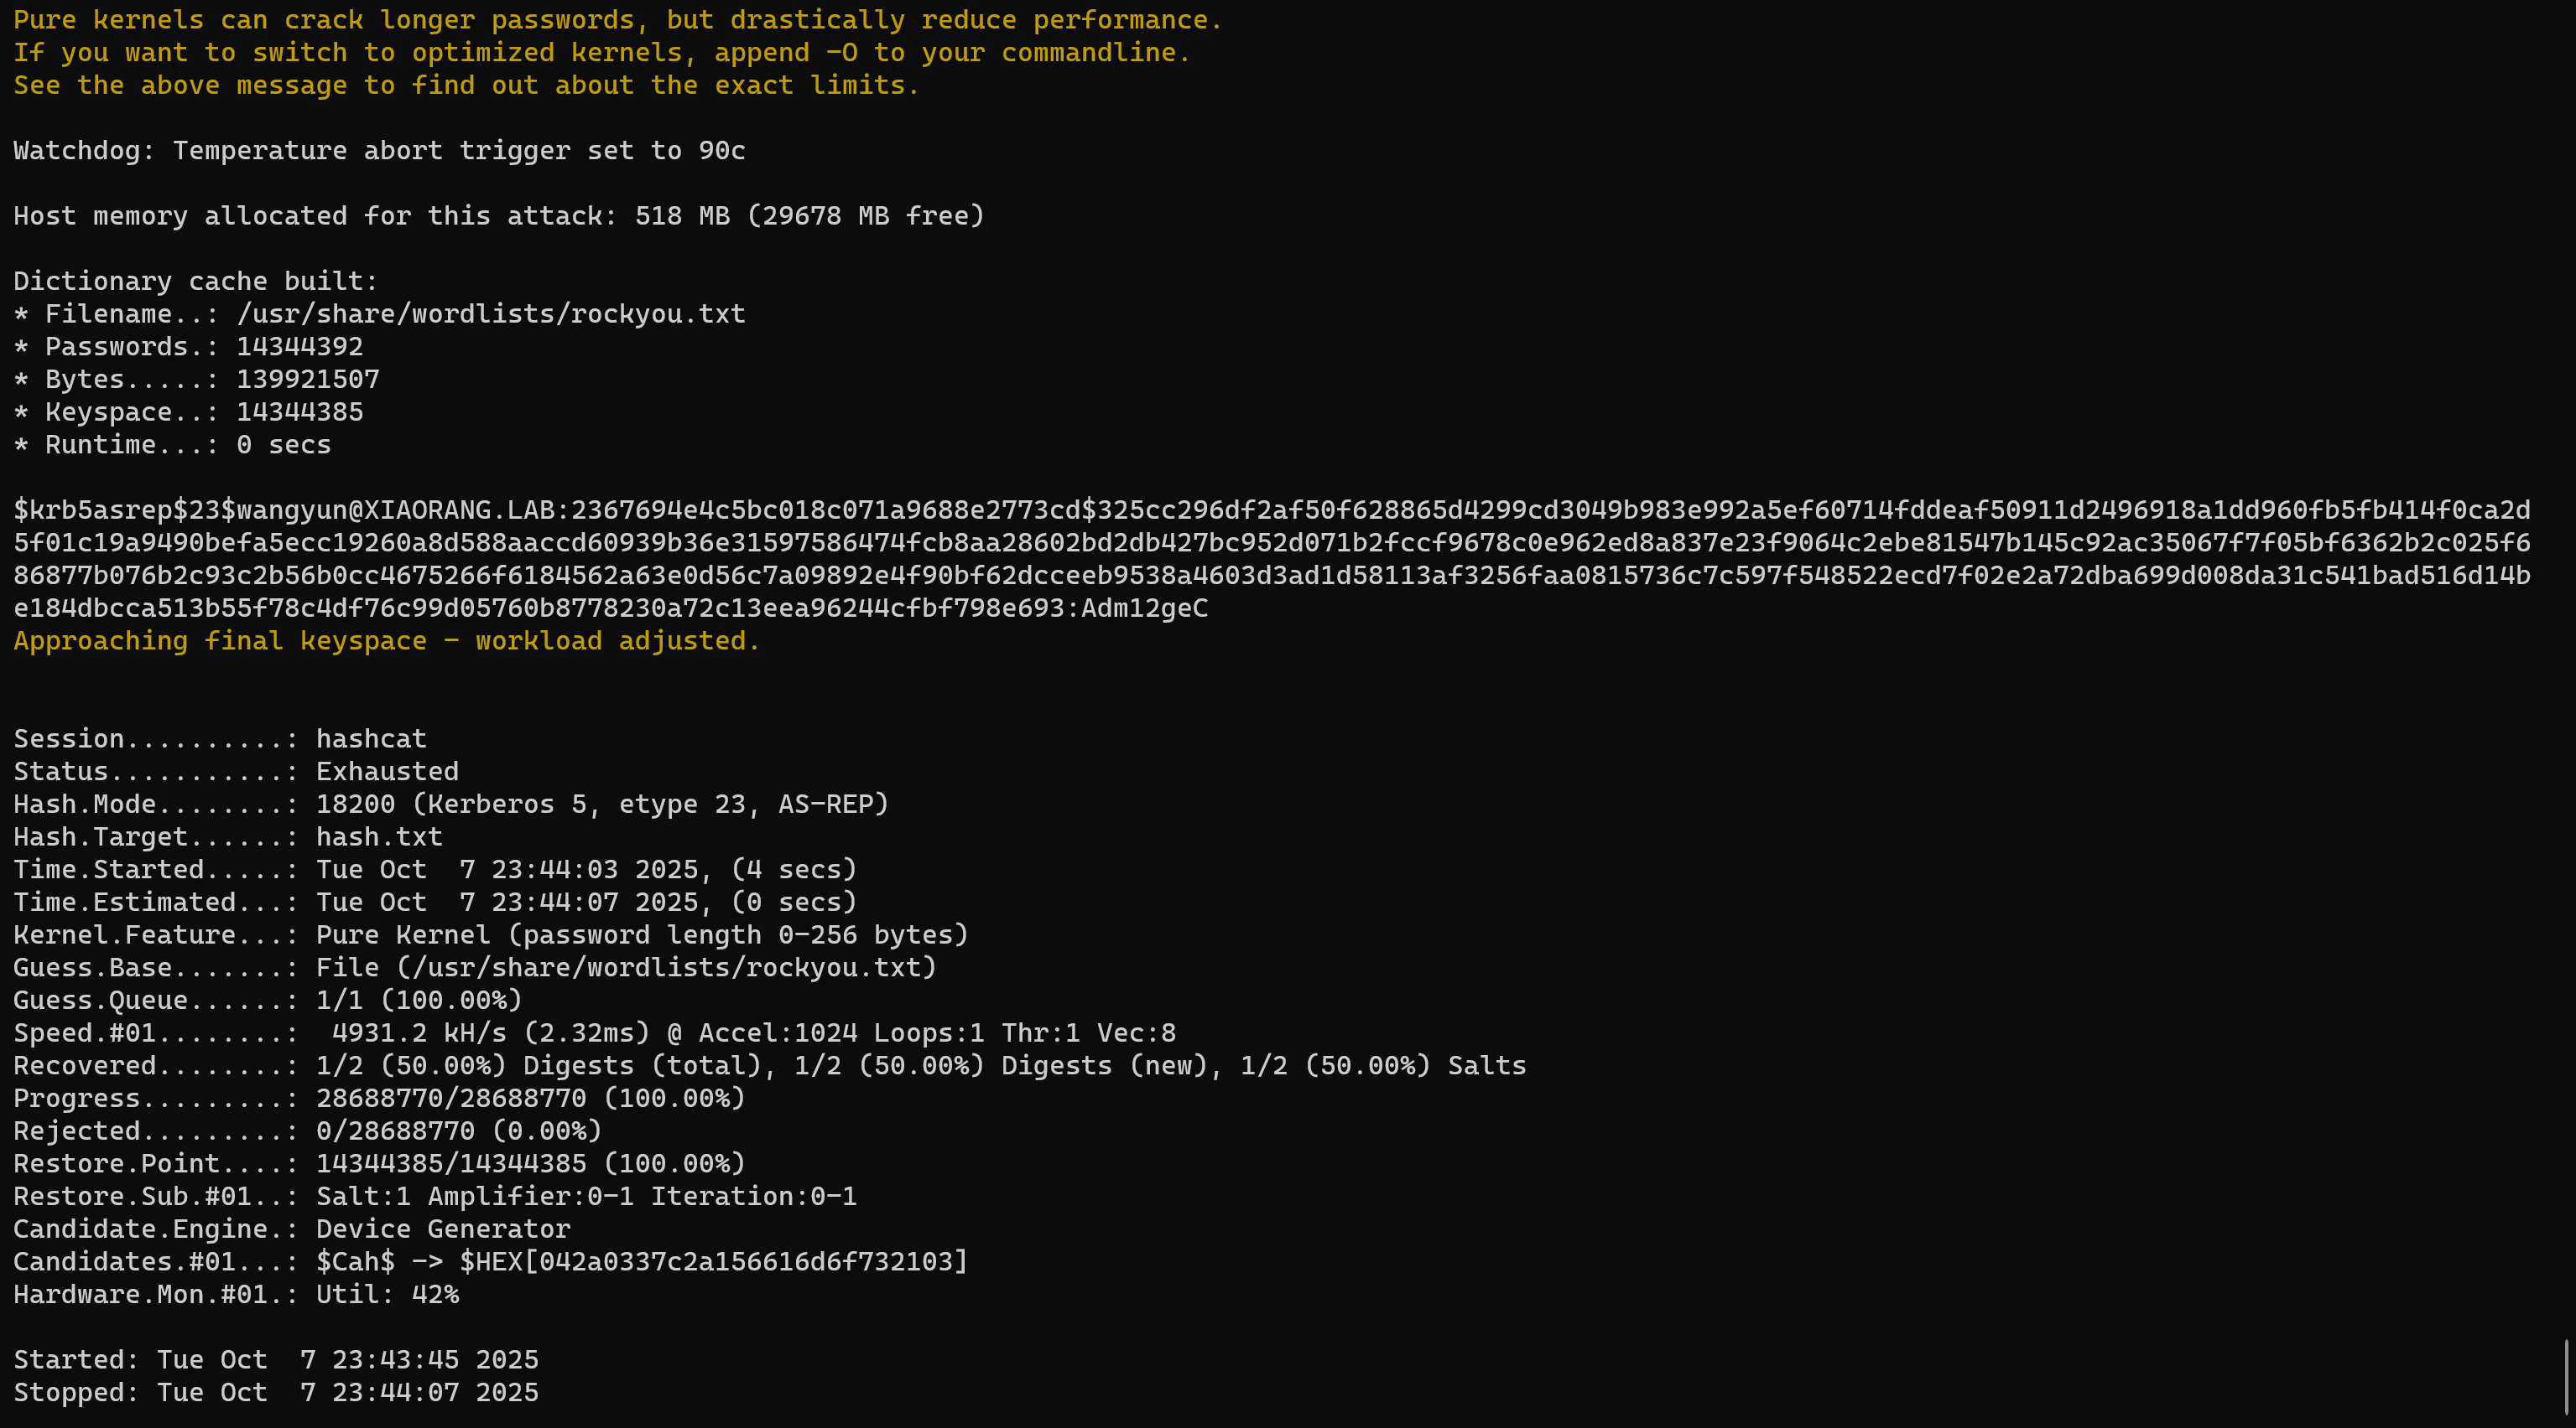Screen dimensions: 2576x1428
Task: Click the terminal scrollbar thumb
Action: point(2566,1377)
